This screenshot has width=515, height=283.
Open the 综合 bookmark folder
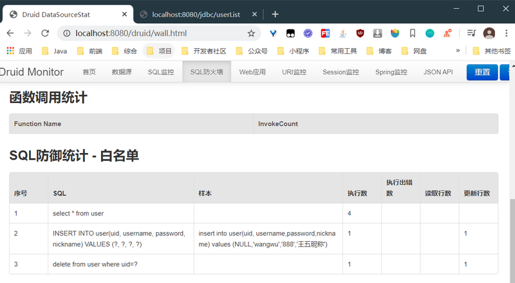(124, 51)
